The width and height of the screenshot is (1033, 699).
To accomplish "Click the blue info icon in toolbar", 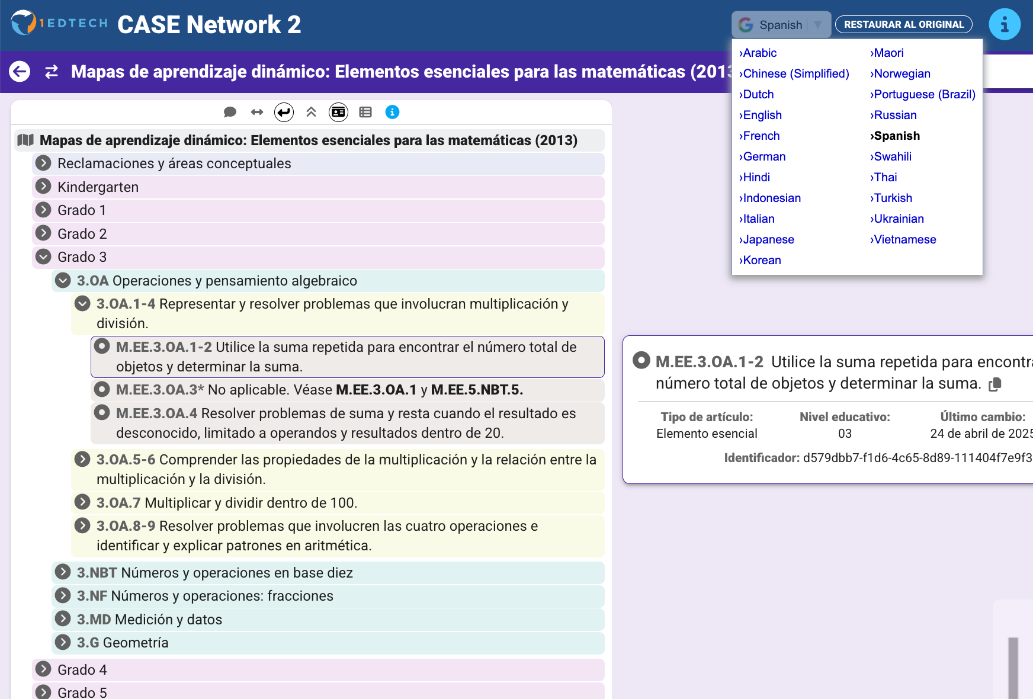I will click(x=392, y=112).
